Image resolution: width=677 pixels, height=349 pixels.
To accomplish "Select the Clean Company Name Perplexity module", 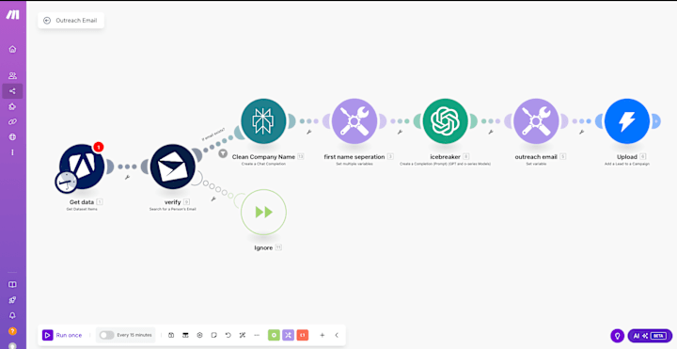I will pos(263,121).
